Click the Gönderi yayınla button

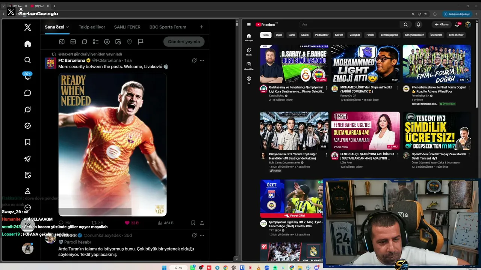click(x=184, y=42)
